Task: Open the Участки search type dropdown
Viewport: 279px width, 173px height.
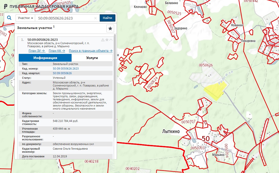Action: tap(25, 18)
